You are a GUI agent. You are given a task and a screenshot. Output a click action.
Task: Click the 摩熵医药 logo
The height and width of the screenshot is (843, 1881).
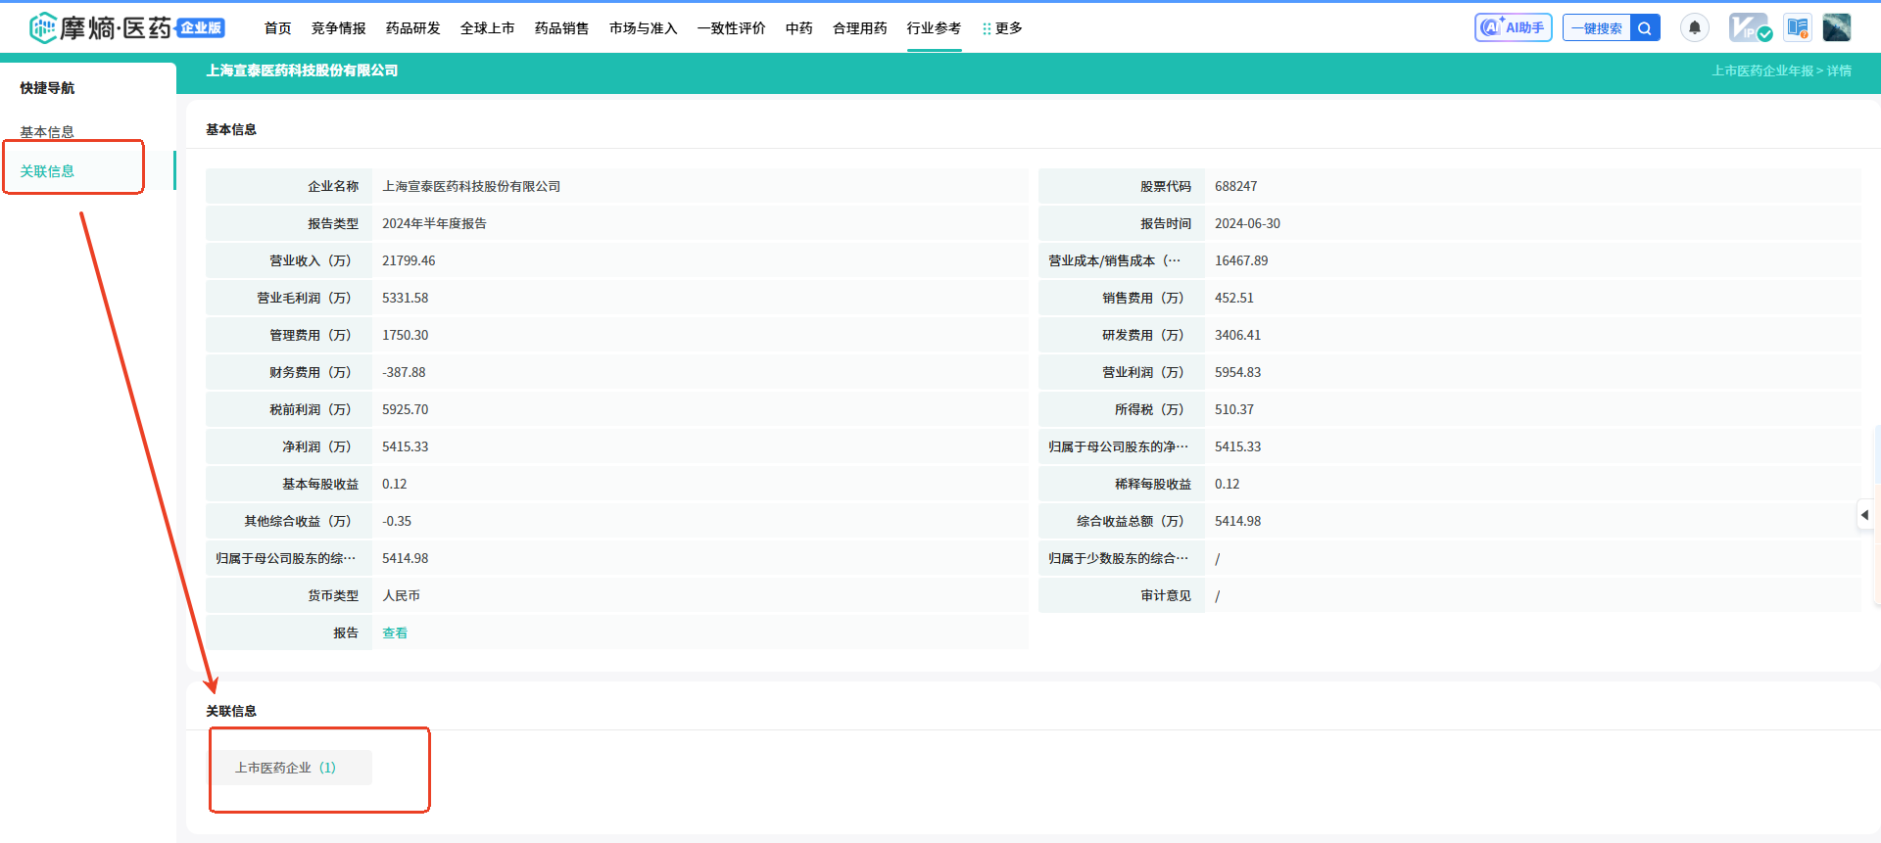[x=100, y=27]
